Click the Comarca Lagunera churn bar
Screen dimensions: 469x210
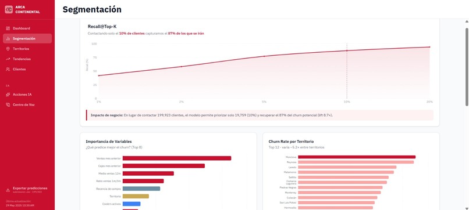[x=343, y=182]
